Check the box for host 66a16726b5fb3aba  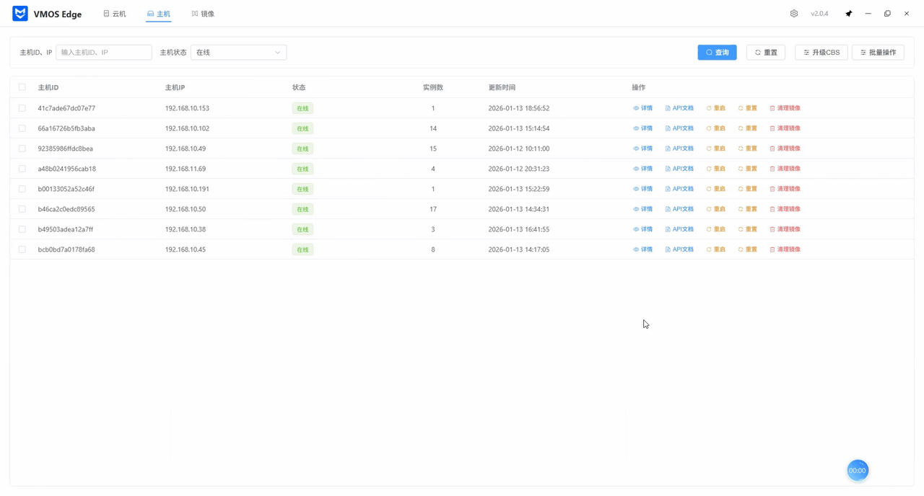coord(22,128)
